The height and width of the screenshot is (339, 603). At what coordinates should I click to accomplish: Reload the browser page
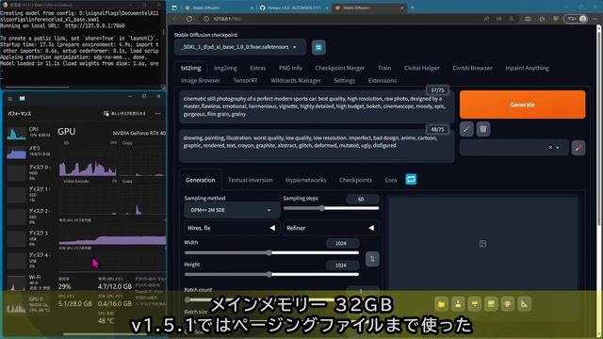pos(189,19)
